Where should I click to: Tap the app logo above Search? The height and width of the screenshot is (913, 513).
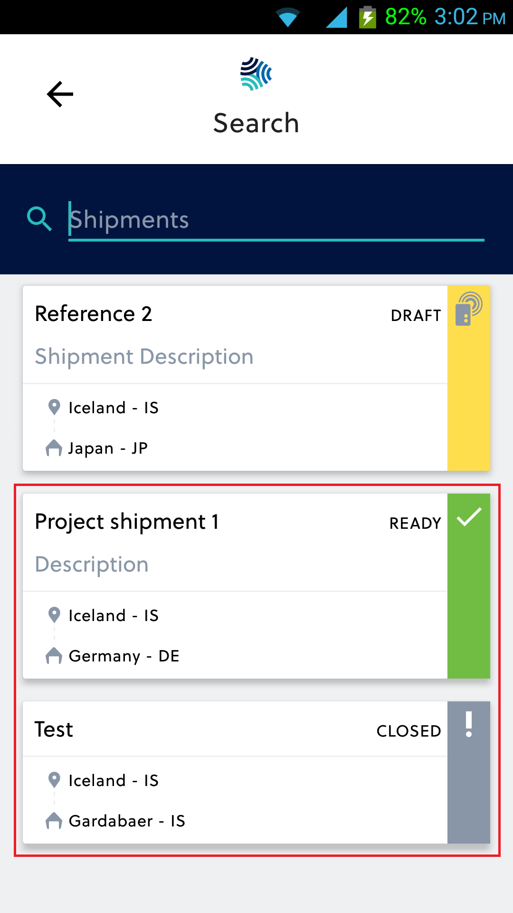coord(256,74)
